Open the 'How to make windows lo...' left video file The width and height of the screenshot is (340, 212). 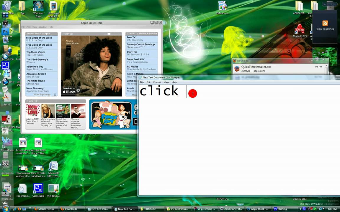(x=23, y=168)
